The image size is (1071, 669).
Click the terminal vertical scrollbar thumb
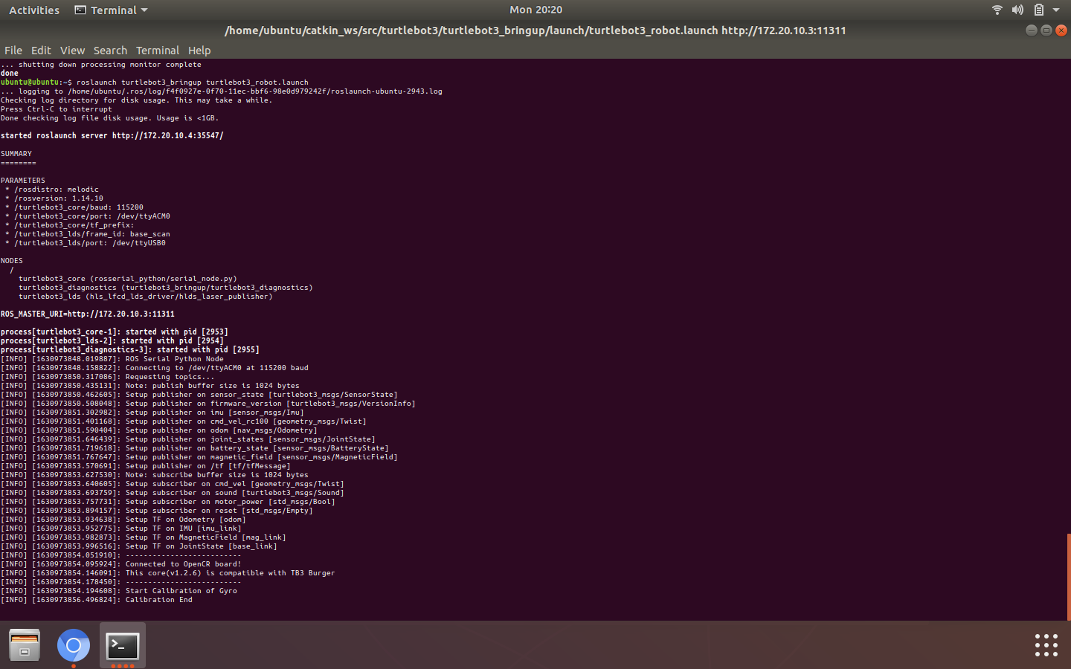1069,576
